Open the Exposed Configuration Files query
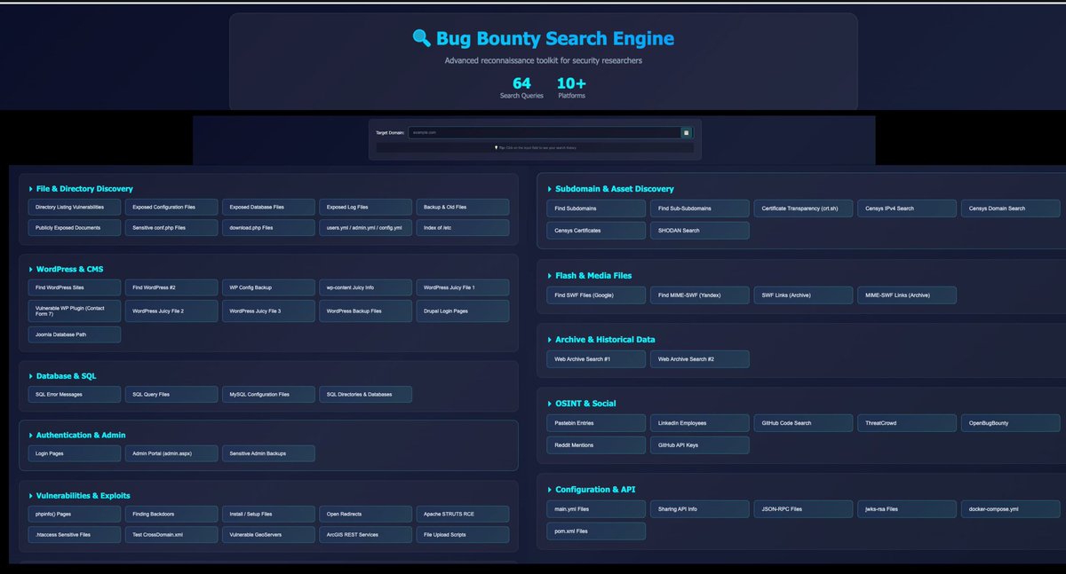The height and width of the screenshot is (574, 1066). tap(171, 207)
